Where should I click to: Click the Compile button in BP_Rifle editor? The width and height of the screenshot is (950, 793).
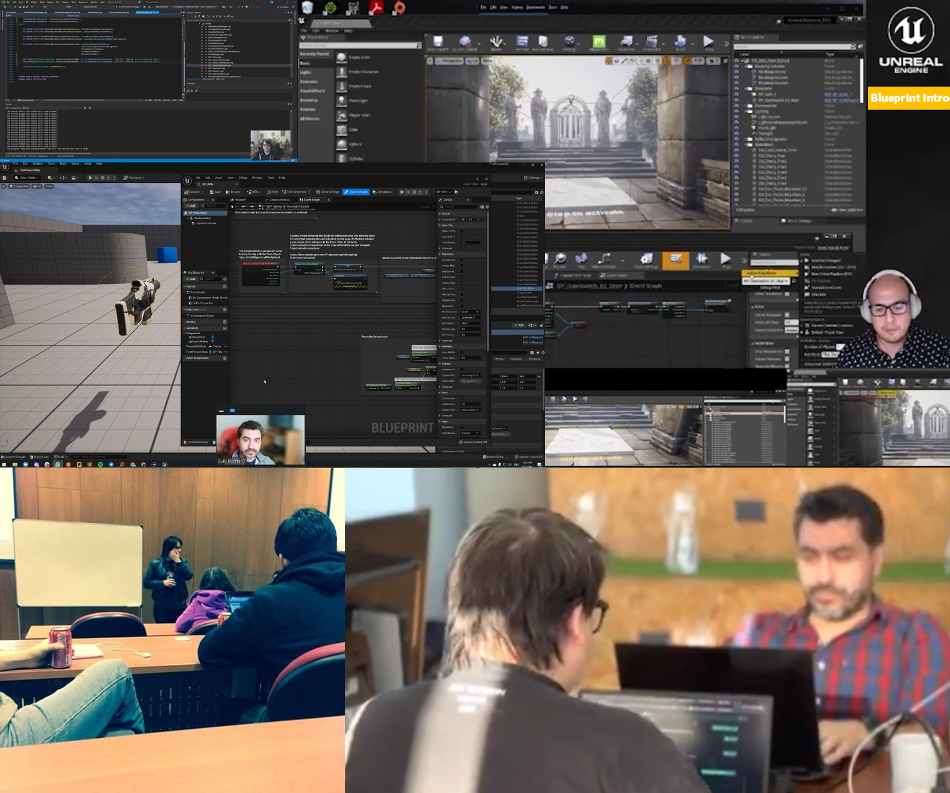[x=192, y=192]
